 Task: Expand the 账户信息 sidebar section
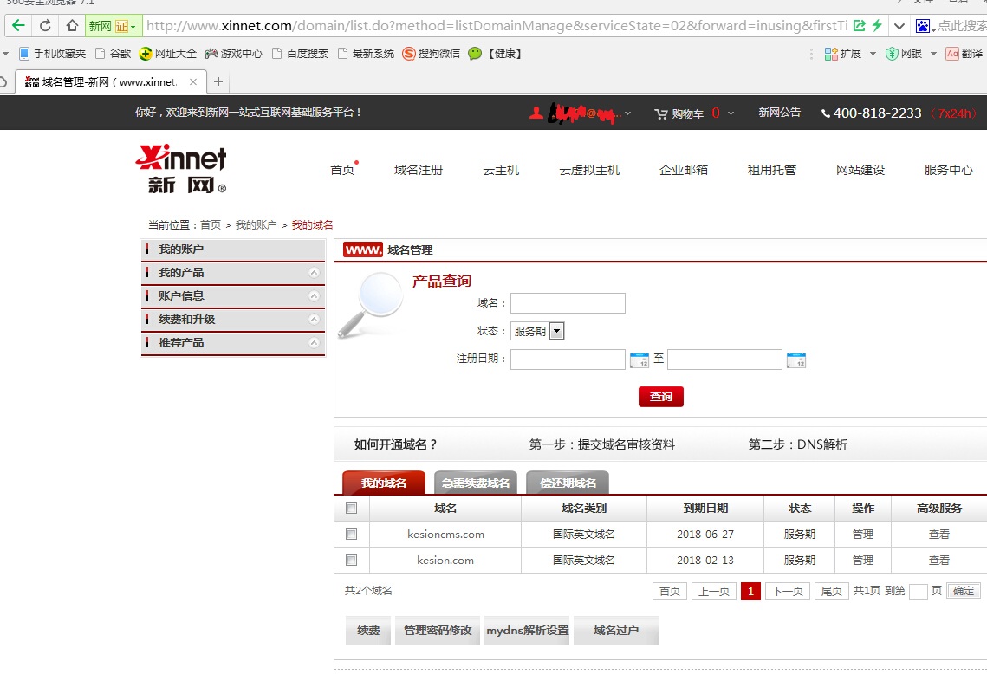point(314,295)
